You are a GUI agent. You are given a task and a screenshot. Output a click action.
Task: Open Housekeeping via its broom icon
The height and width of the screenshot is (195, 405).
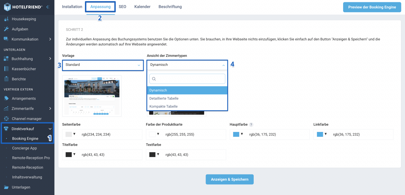click(x=6, y=19)
